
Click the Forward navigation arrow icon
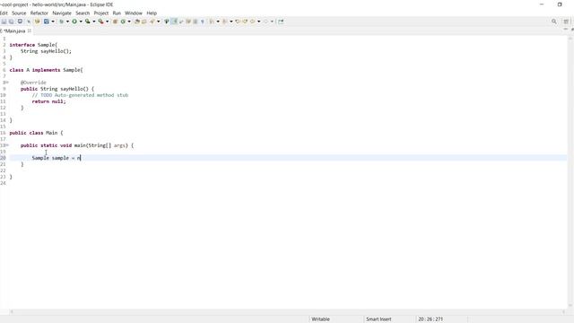coord(265,22)
